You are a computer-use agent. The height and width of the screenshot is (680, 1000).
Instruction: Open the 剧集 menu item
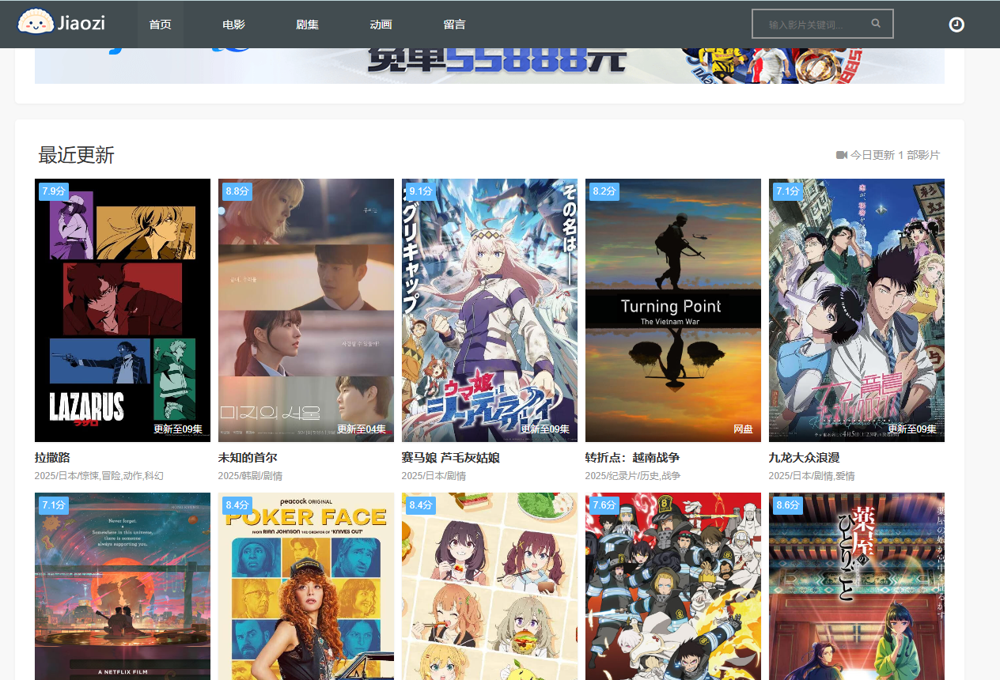point(308,25)
